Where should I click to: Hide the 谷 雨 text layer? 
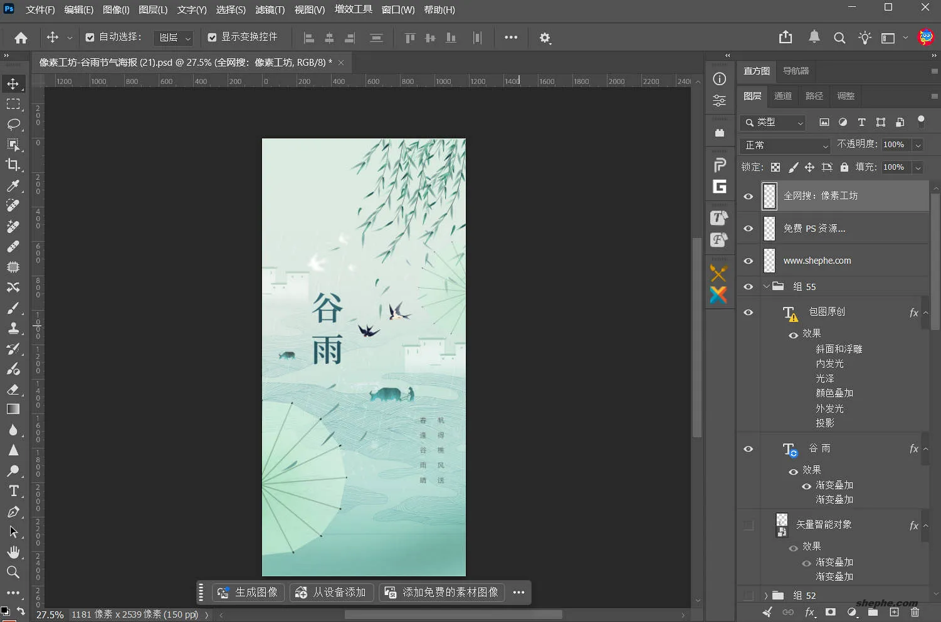coord(749,448)
